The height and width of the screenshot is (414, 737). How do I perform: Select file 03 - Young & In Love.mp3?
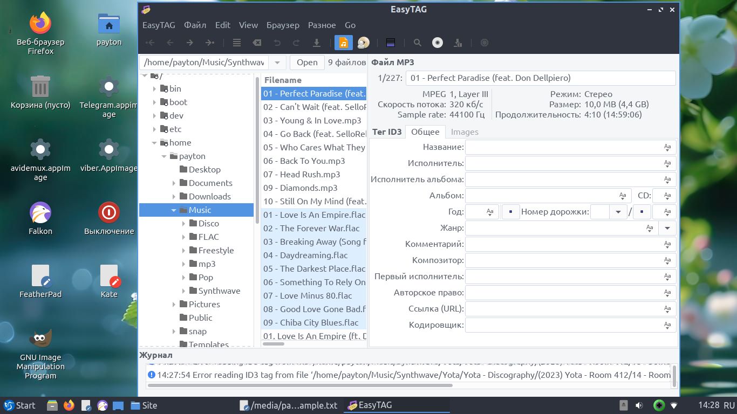(x=313, y=120)
